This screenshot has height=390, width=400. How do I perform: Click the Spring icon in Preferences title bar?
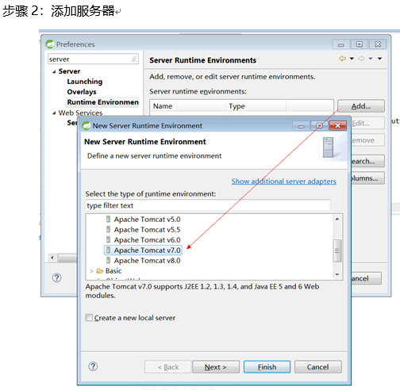[50, 44]
